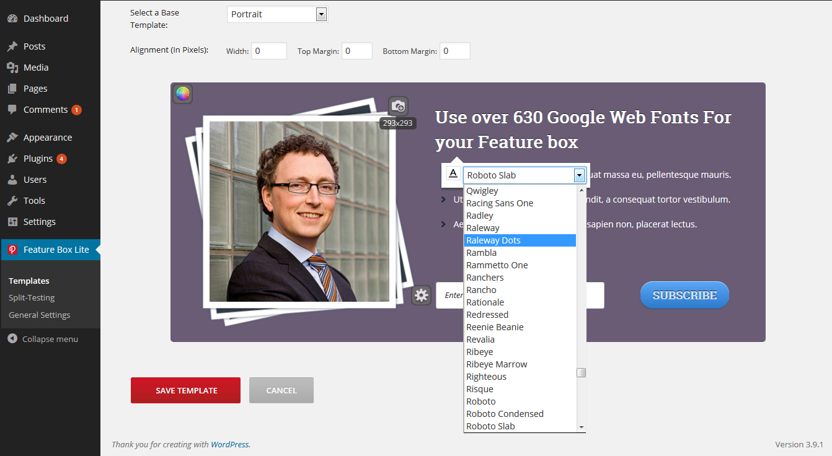Click the 293x293 image size label

(x=398, y=123)
